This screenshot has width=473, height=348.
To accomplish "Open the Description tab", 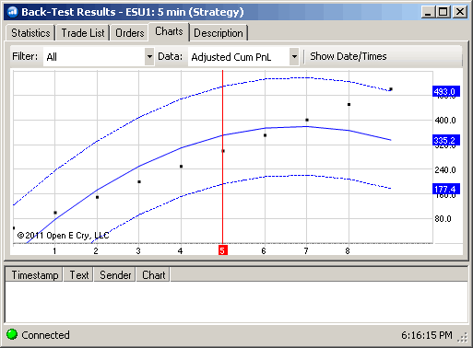I will pos(219,33).
